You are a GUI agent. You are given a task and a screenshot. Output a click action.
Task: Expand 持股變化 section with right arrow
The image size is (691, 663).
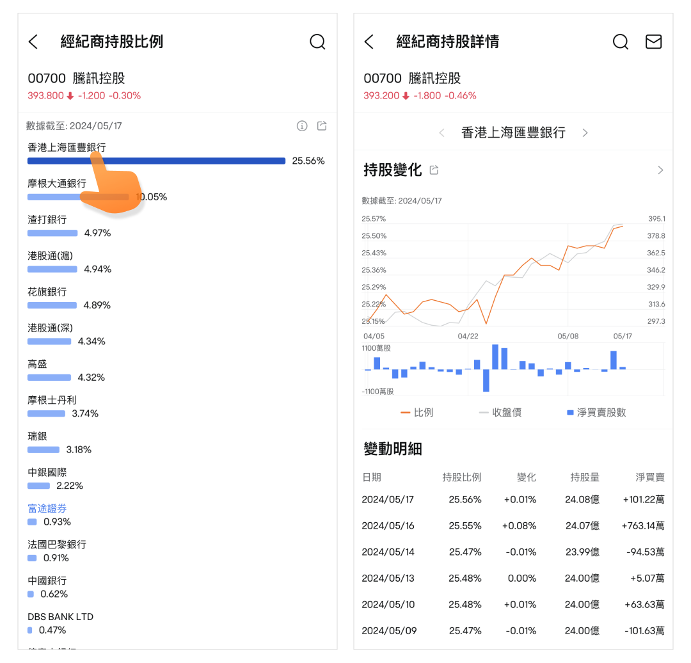(660, 170)
